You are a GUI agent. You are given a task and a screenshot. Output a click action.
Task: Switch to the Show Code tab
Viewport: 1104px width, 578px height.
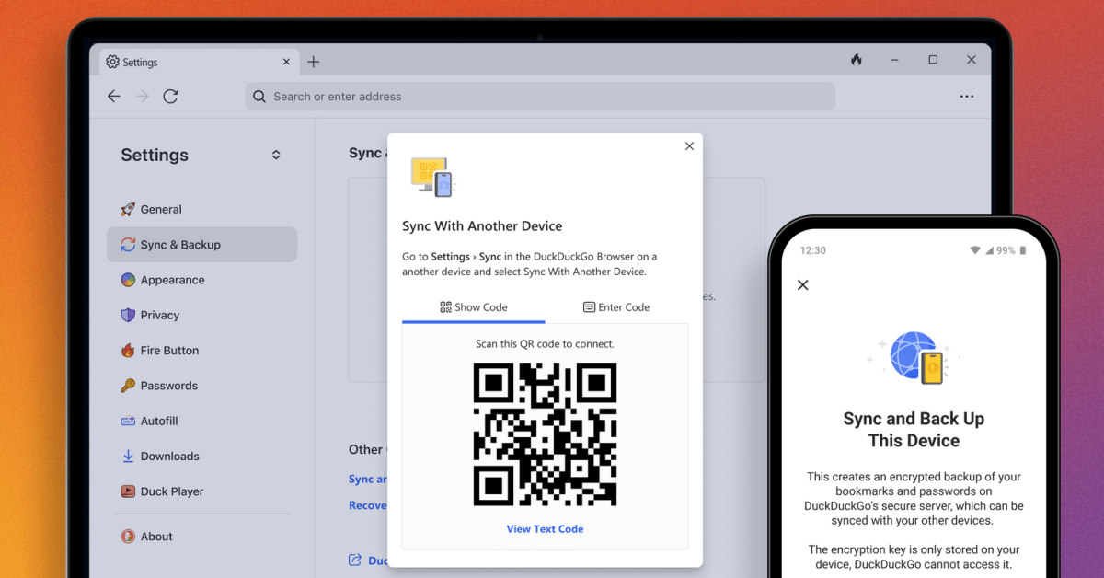point(474,307)
